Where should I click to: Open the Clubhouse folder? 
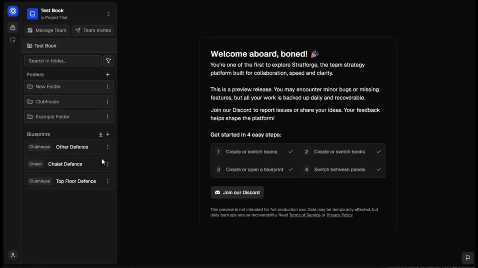(x=69, y=102)
